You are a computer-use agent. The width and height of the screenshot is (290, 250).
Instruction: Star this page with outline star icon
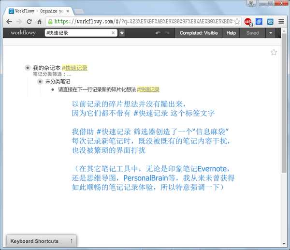(274, 52)
